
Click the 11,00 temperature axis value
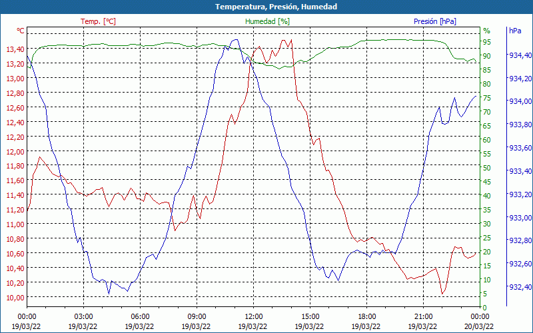tap(15, 224)
